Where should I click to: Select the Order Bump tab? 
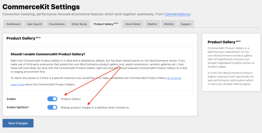point(79,24)
